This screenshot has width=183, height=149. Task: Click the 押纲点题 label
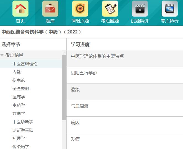80,21
